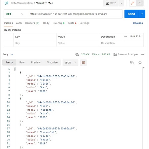Click the "Civic" model value
149x149 pixels.
point(45,84)
